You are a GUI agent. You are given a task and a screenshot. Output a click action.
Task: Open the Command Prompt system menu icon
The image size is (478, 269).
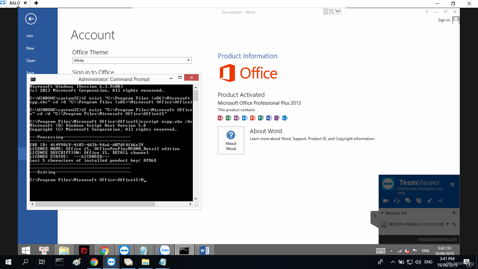pos(33,79)
